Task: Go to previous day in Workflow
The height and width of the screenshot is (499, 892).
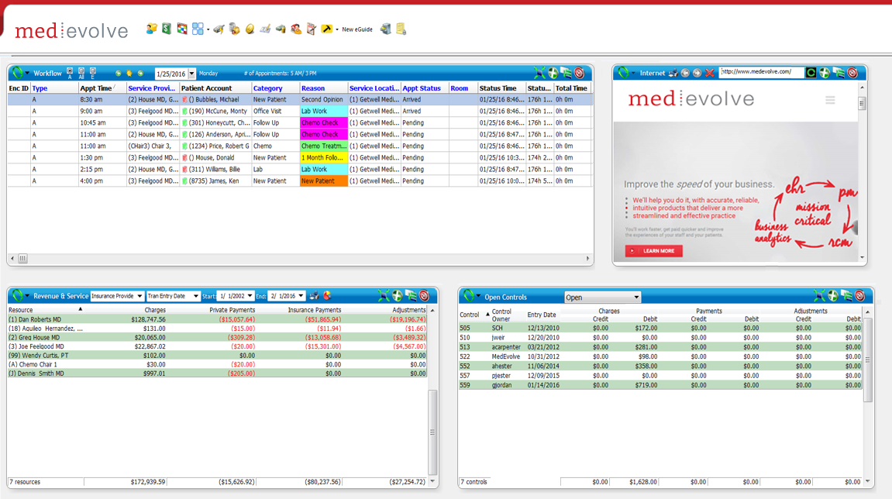Action: 119,74
